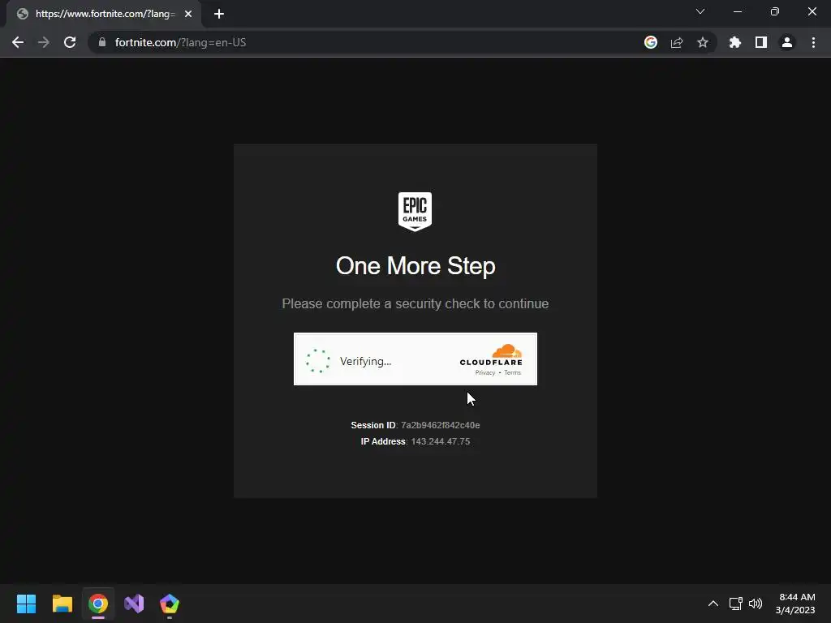Click the IP address 143.244.47.75
831x623 pixels.
tap(441, 441)
